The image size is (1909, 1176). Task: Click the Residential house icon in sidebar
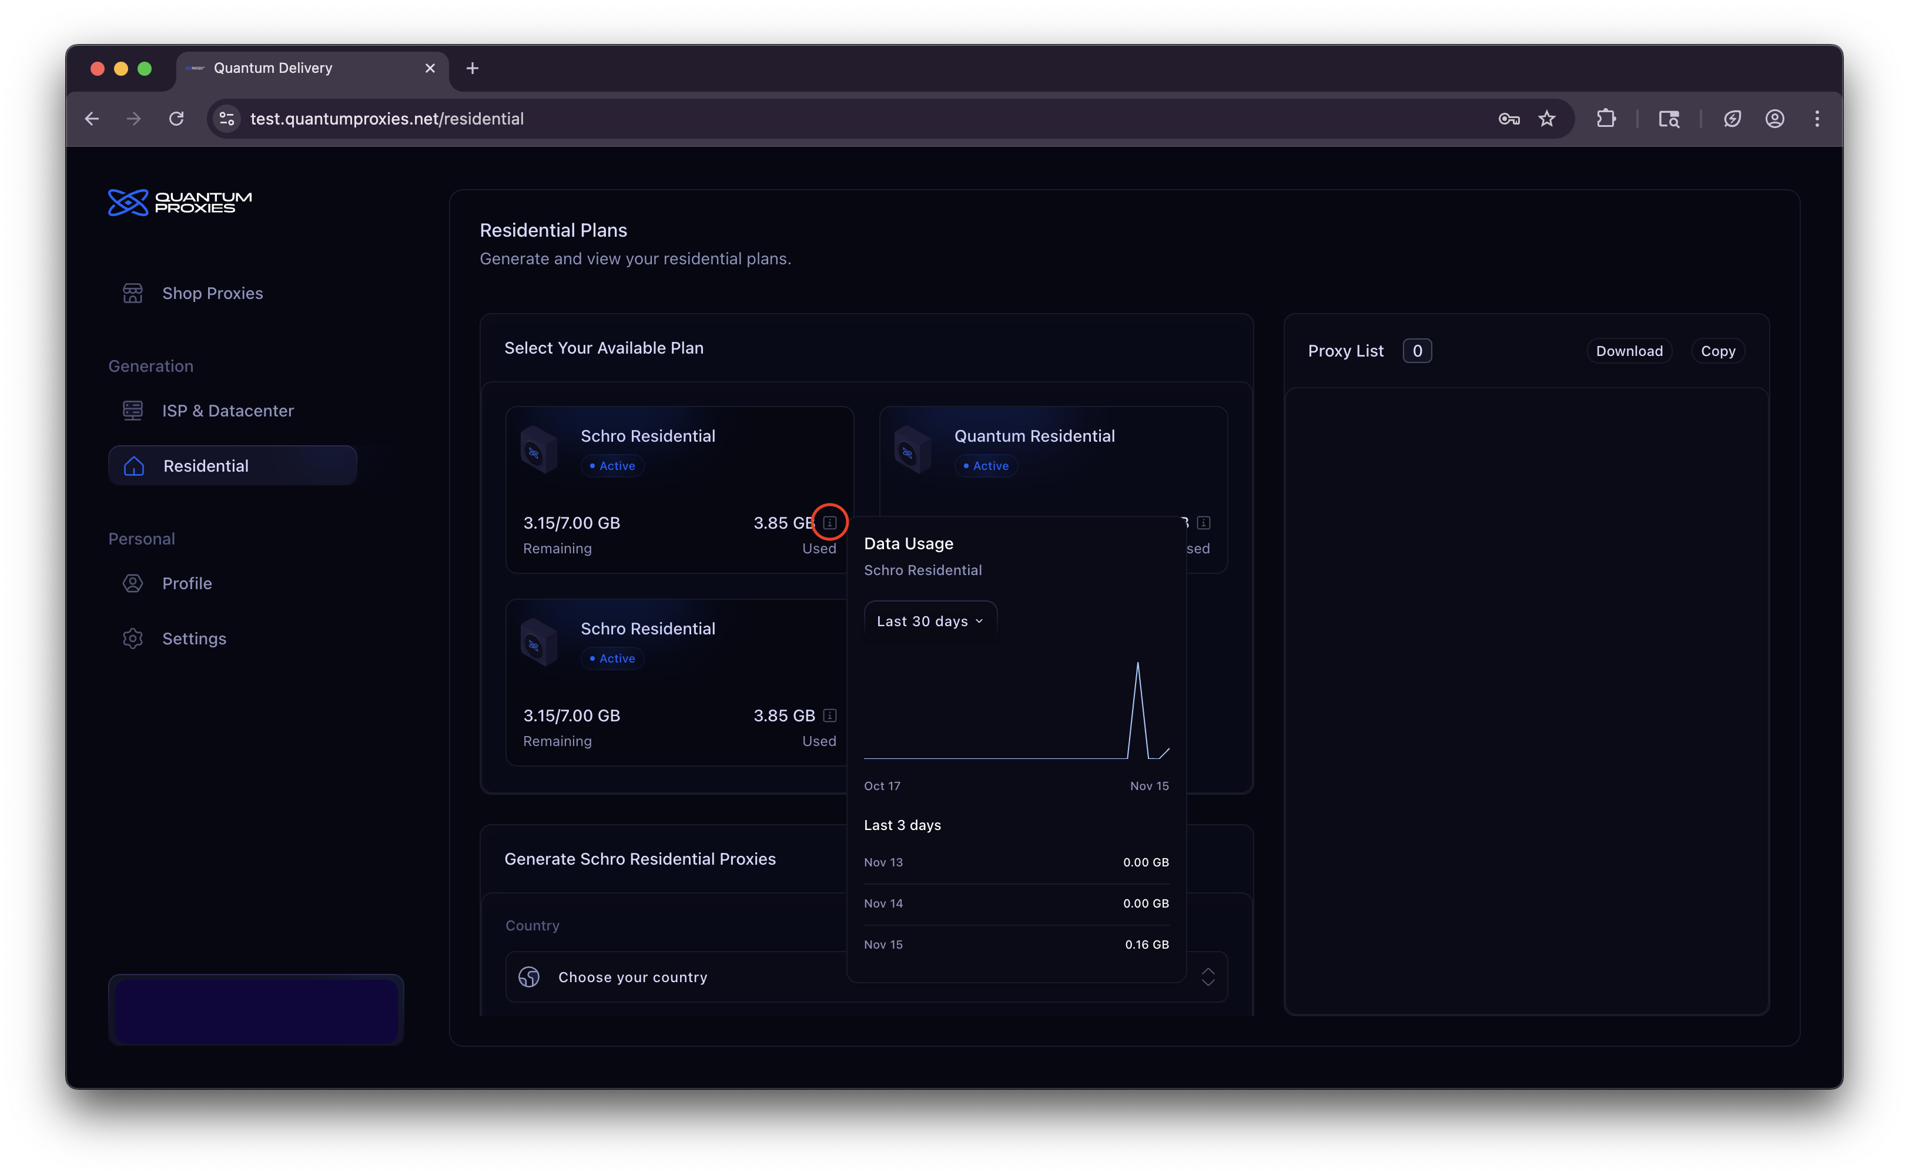coord(134,466)
